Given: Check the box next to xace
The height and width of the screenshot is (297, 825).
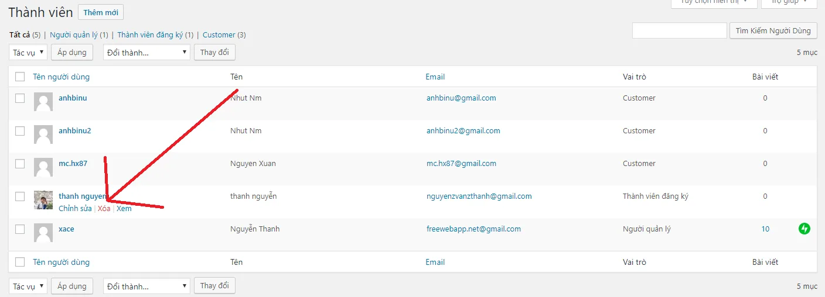Looking at the screenshot, I should 20,229.
